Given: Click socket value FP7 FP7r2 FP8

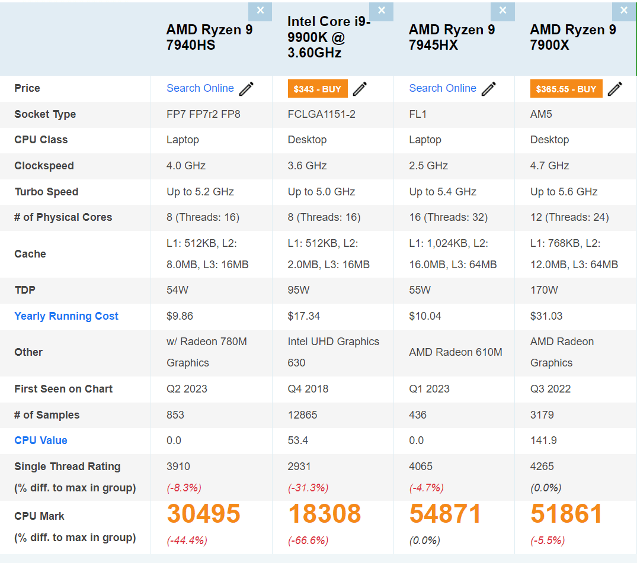Looking at the screenshot, I should [203, 114].
